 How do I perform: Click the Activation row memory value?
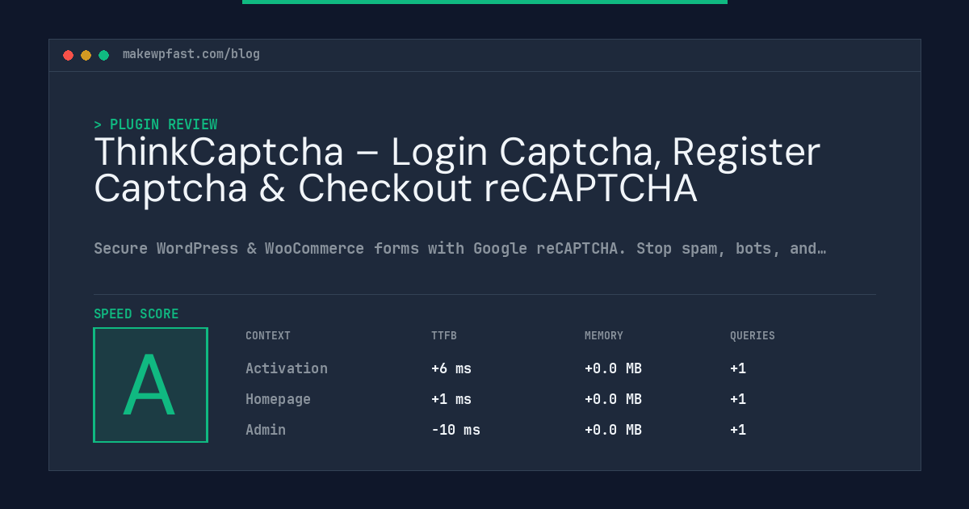[613, 368]
